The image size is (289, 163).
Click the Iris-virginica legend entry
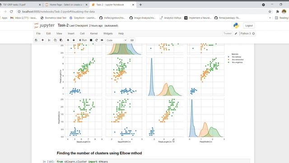[x=235, y=62]
